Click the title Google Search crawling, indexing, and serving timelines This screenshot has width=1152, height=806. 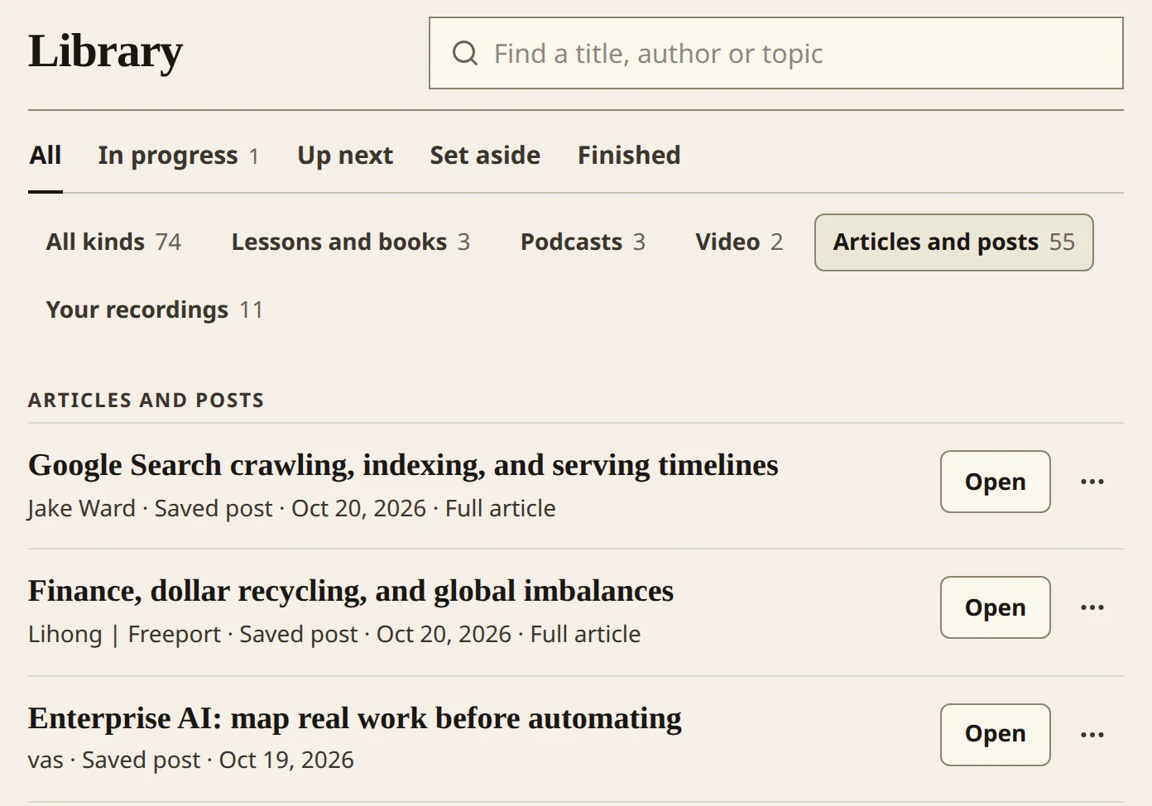pyautogui.click(x=403, y=466)
